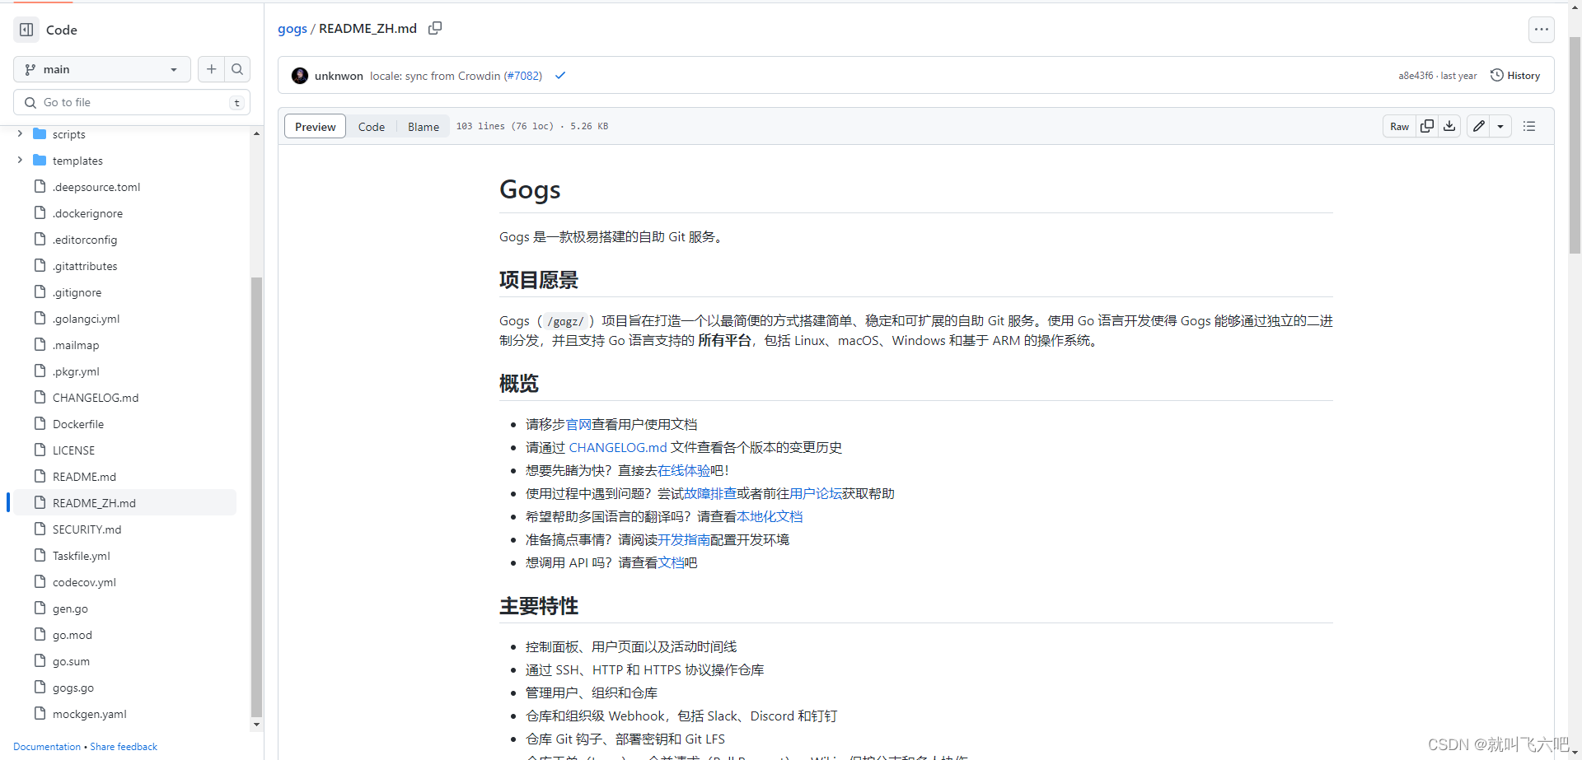Open the file search magnifier icon
The width and height of the screenshot is (1582, 760).
(237, 69)
